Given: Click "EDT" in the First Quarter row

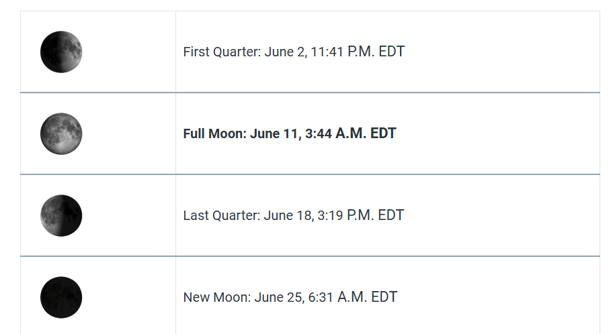Looking at the screenshot, I should [x=392, y=52].
